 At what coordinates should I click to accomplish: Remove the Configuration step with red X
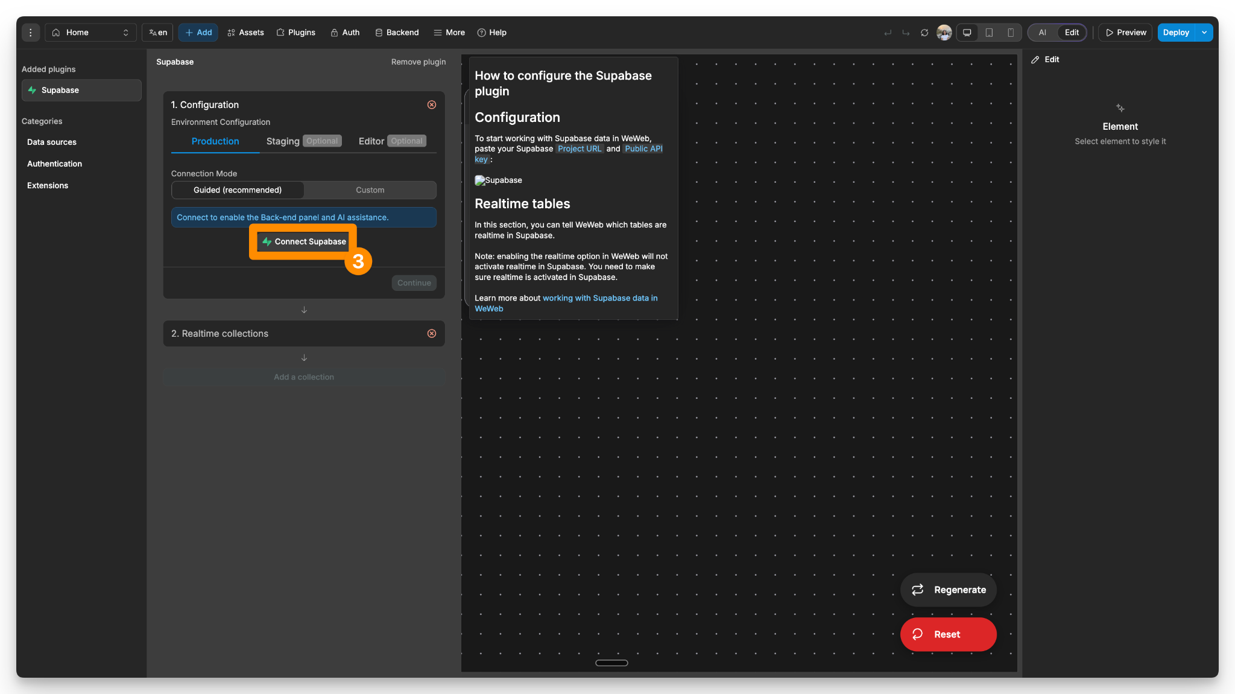[x=432, y=105]
